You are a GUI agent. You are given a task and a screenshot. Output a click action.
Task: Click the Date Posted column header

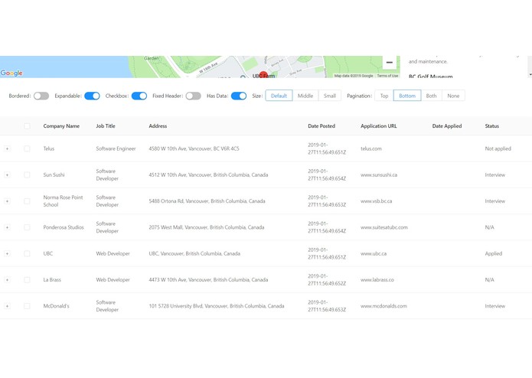[321, 125]
